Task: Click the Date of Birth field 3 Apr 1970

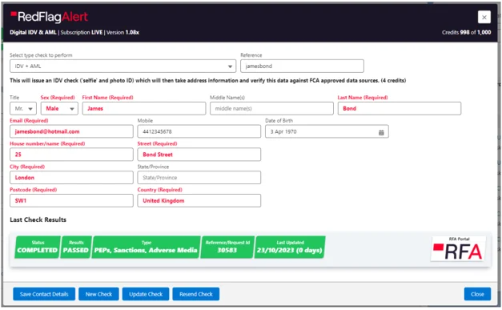Action: [x=327, y=131]
